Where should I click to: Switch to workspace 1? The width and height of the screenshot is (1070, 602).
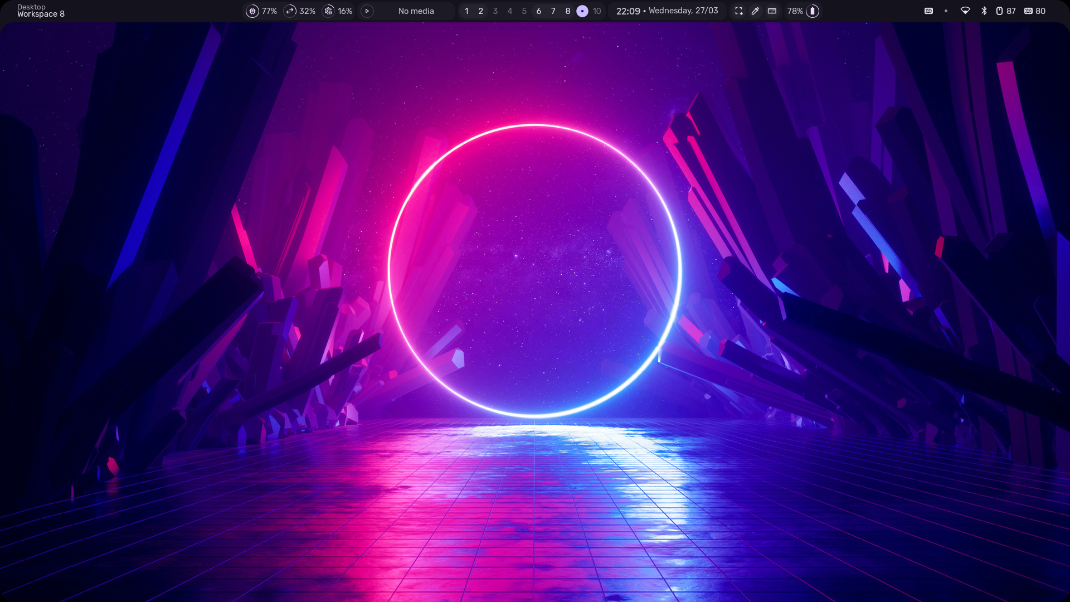tap(466, 11)
